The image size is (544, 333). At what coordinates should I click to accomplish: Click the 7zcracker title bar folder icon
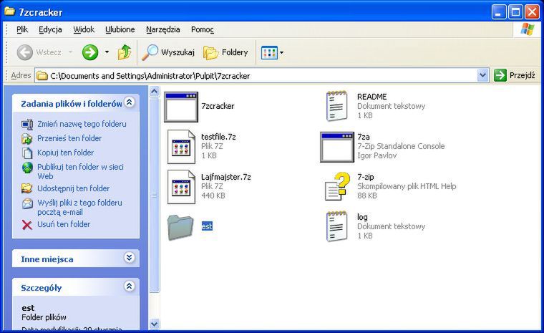[x=9, y=11]
